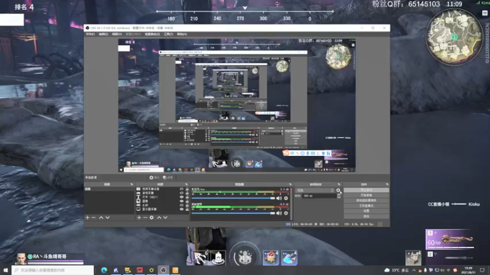490x275 pixels.
Task: Move the scene up in the Scenes panel
Action: (101, 218)
